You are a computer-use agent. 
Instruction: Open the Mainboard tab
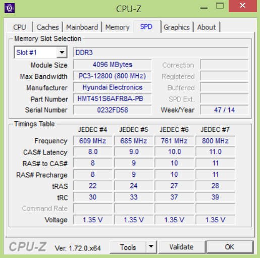[82, 27]
